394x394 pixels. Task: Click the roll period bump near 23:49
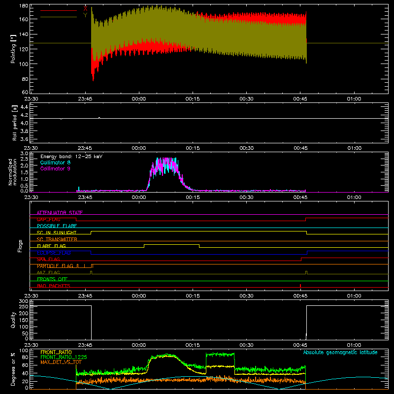click(99, 118)
